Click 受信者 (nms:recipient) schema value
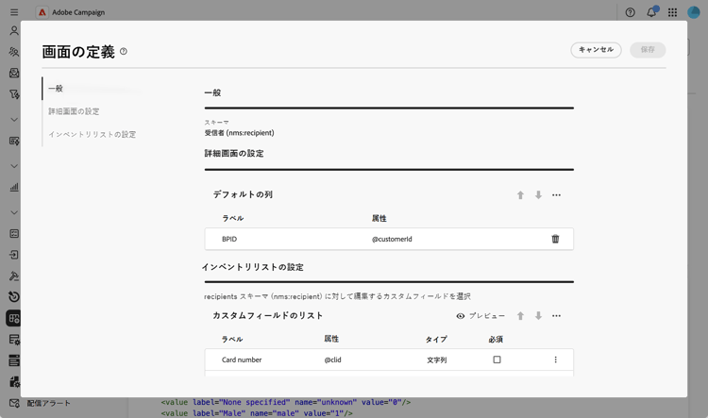Viewport: 708px width, 418px height. pyautogui.click(x=240, y=133)
